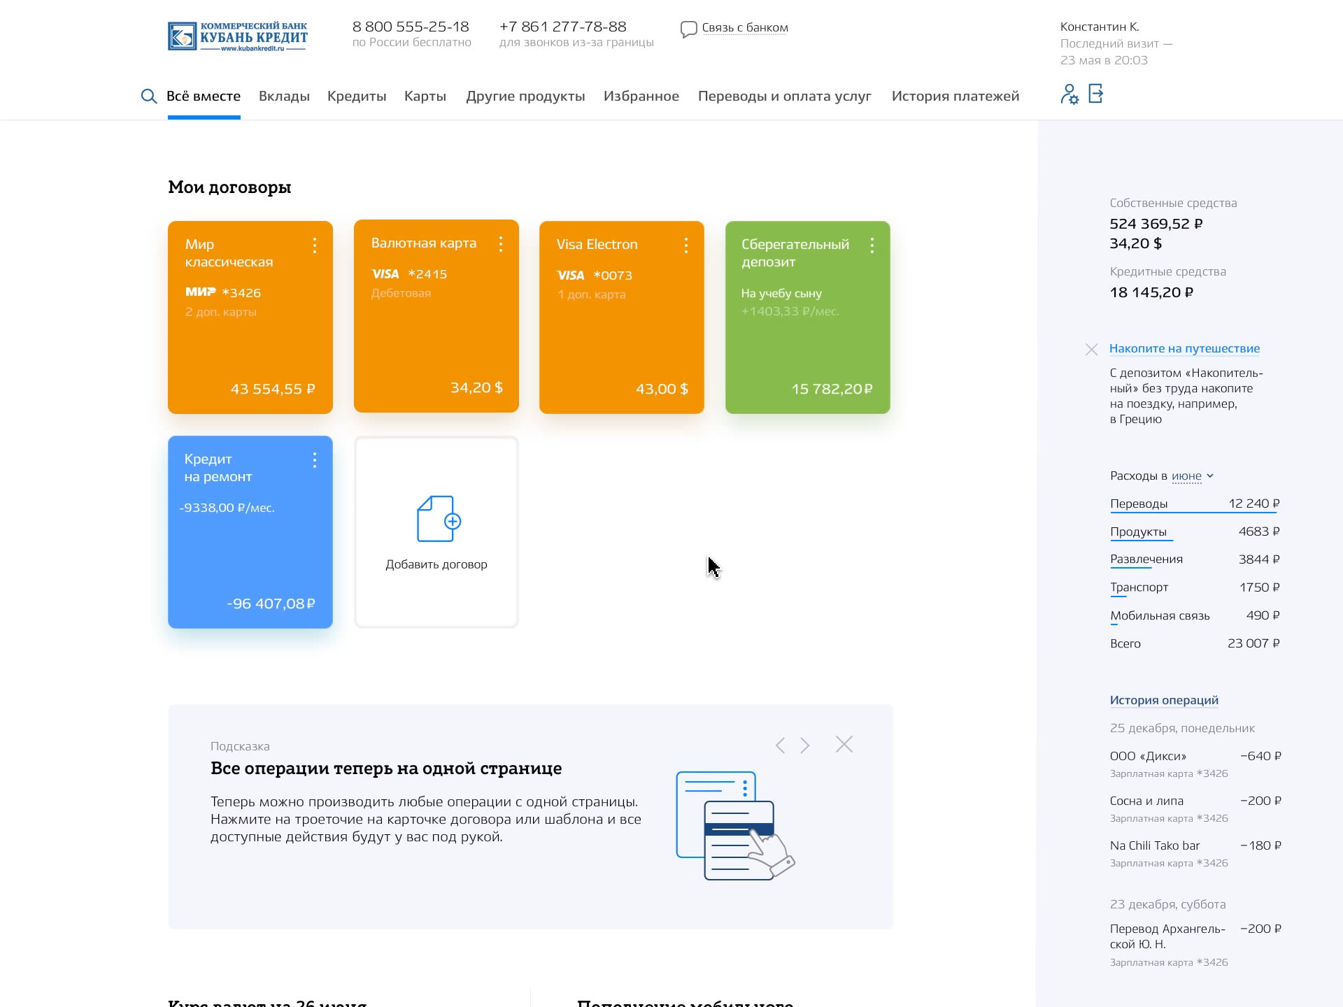1343x1007 pixels.
Task: Dismiss the Накопите на путешествие promo
Action: click(x=1092, y=348)
